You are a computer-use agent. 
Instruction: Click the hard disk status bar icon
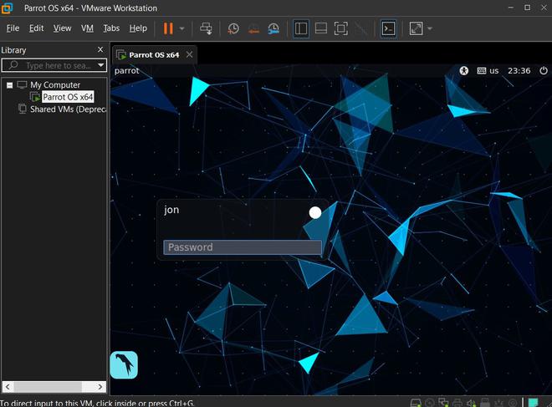(x=416, y=403)
